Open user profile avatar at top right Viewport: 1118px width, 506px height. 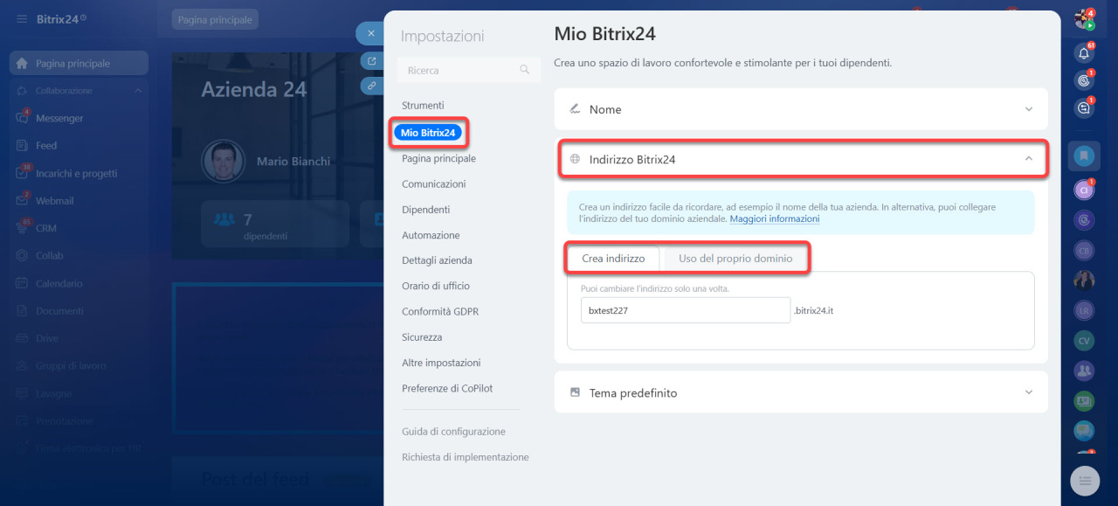click(x=1084, y=19)
